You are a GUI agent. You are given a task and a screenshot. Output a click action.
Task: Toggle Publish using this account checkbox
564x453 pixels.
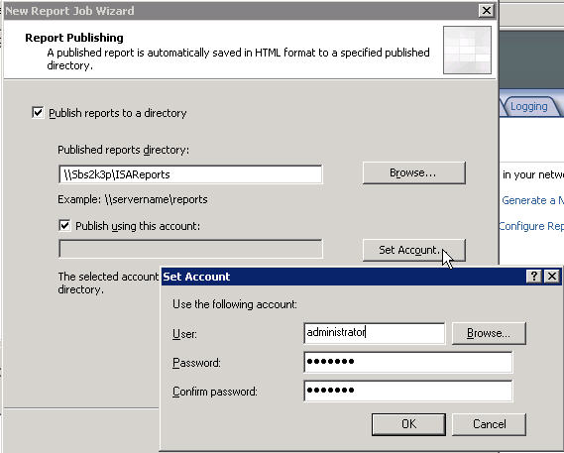tap(64, 226)
